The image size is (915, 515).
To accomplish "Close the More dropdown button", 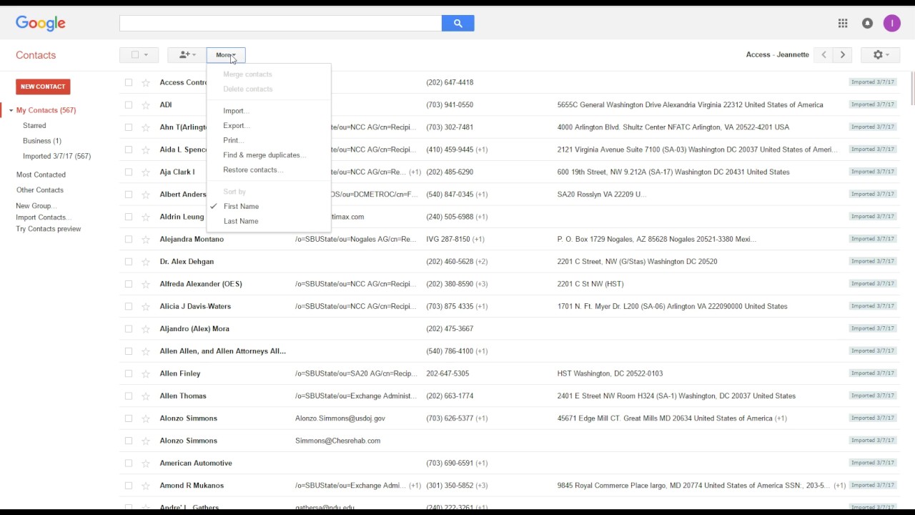I will click(226, 55).
